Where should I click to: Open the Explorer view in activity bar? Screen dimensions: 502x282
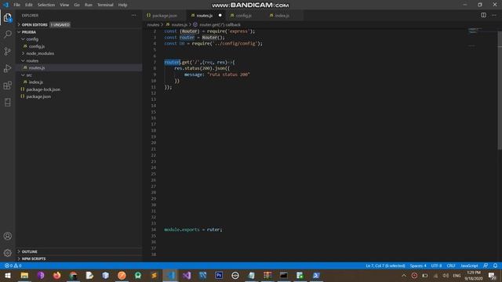click(7, 17)
